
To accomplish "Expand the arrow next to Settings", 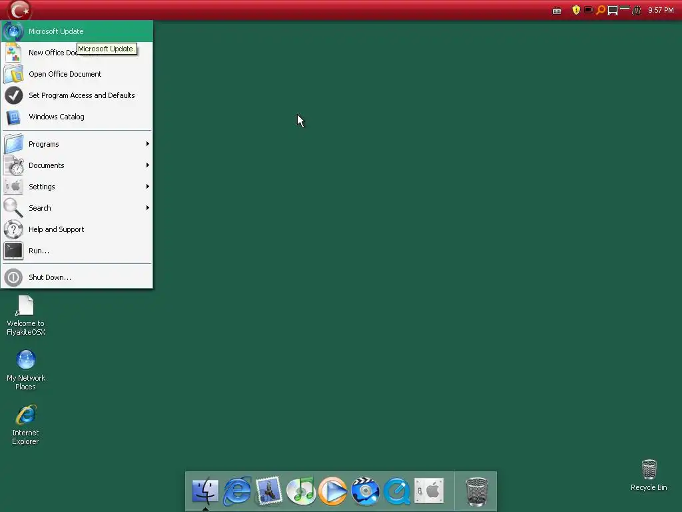I will [x=148, y=187].
